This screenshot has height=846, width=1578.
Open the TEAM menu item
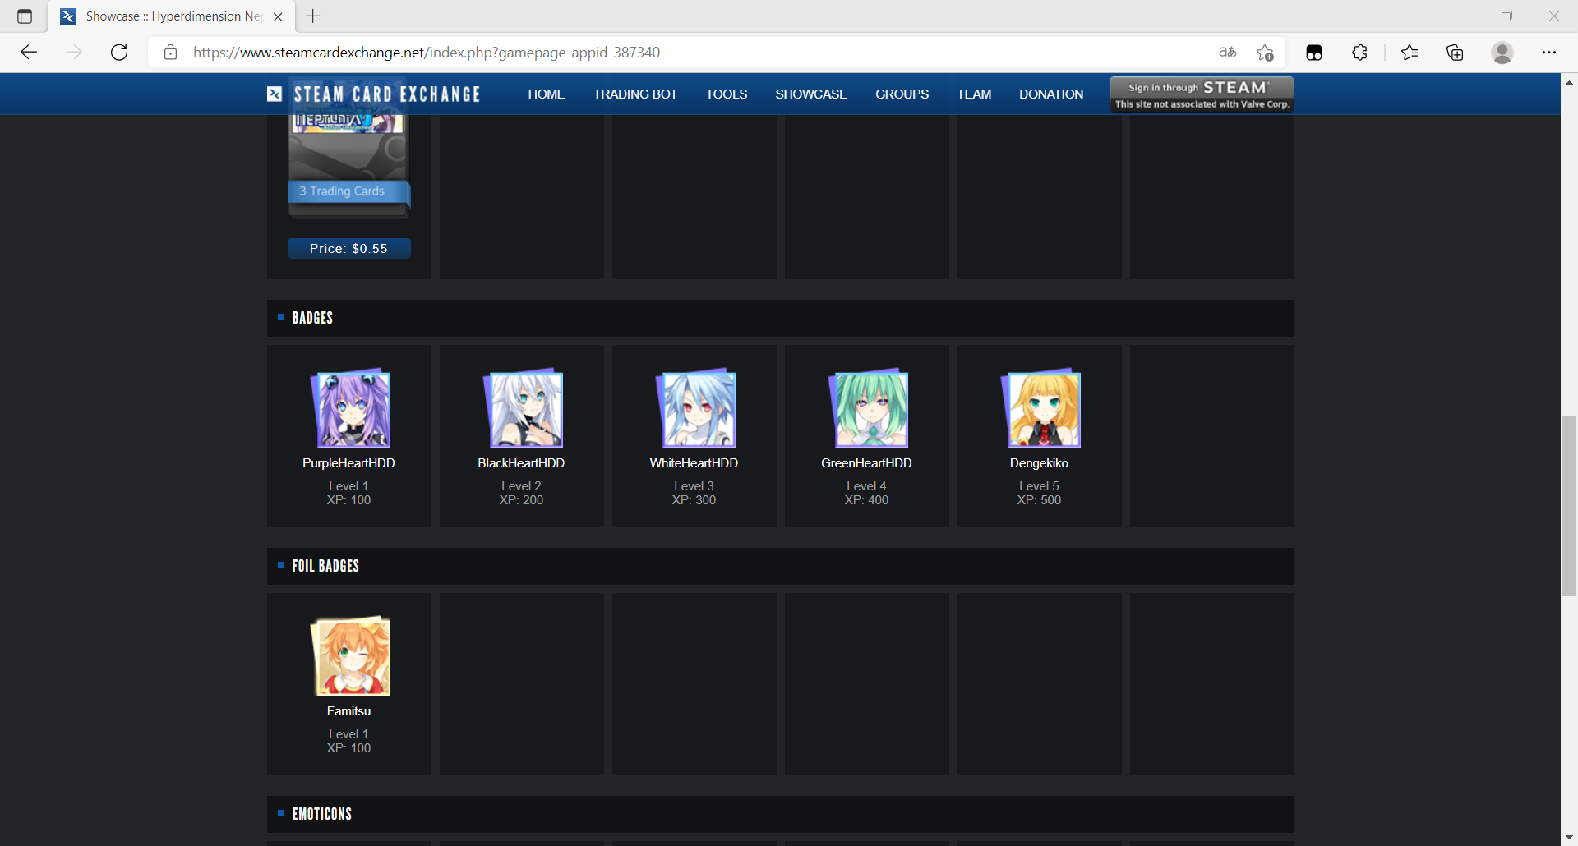974,94
